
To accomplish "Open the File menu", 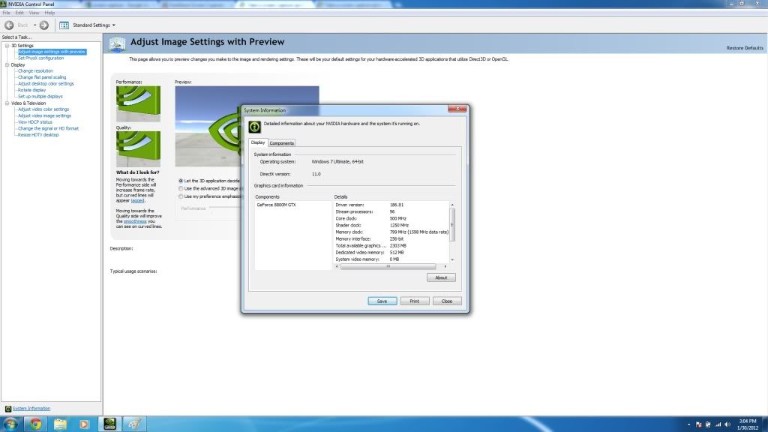I will [6, 13].
